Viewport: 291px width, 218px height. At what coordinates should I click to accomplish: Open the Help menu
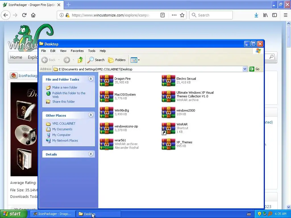(103, 51)
